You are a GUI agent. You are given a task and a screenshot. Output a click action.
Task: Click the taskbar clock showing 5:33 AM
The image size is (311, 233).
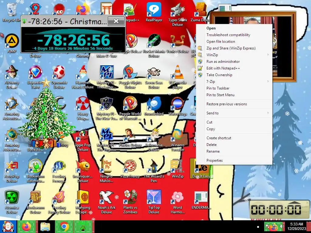click(297, 226)
